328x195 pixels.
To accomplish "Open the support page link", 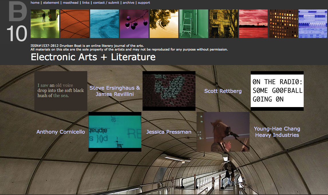I will 144,3.
